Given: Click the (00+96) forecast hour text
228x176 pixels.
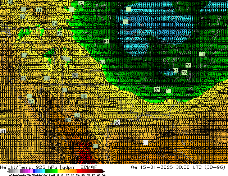Looking at the screenshot, I should pyautogui.click(x=215, y=167).
